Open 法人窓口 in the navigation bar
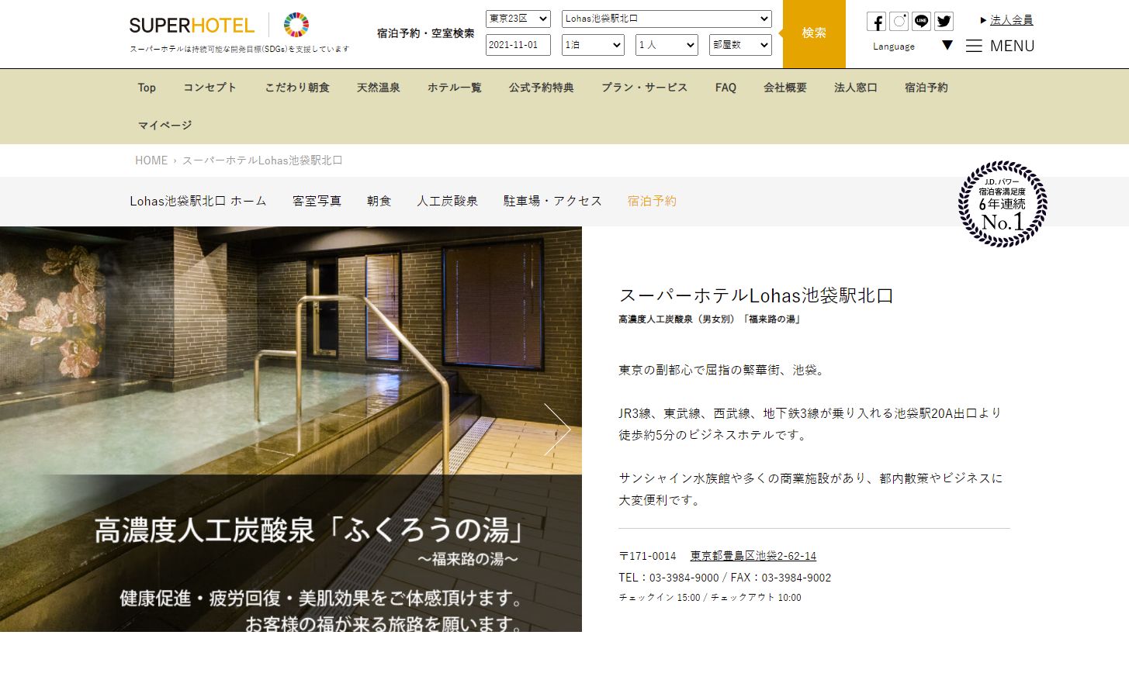The width and height of the screenshot is (1129, 673). point(856,88)
